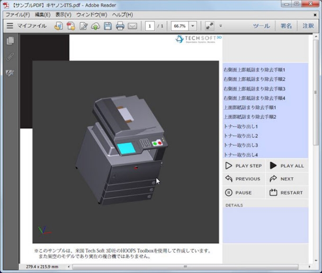Click the Save floppy disk icon
322x273 pixels.
pos(107,26)
